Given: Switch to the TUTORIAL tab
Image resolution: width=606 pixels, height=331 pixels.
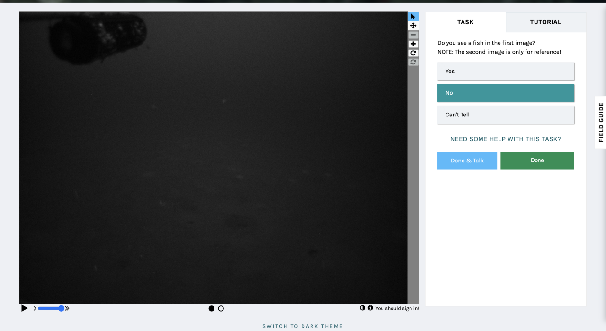Looking at the screenshot, I should [x=546, y=22].
